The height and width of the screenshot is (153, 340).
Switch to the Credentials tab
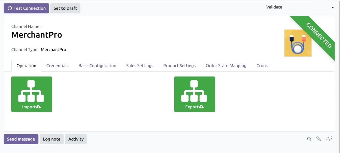point(57,65)
